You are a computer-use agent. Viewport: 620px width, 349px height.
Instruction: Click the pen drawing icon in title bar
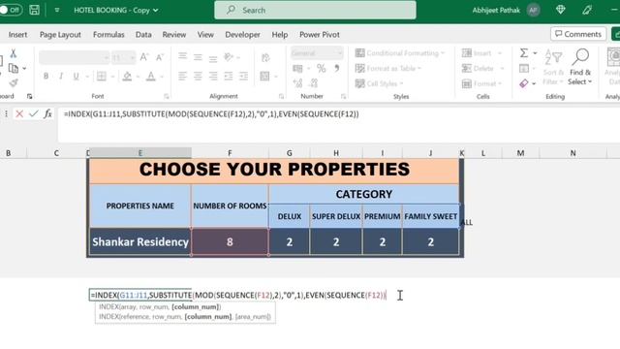click(587, 10)
